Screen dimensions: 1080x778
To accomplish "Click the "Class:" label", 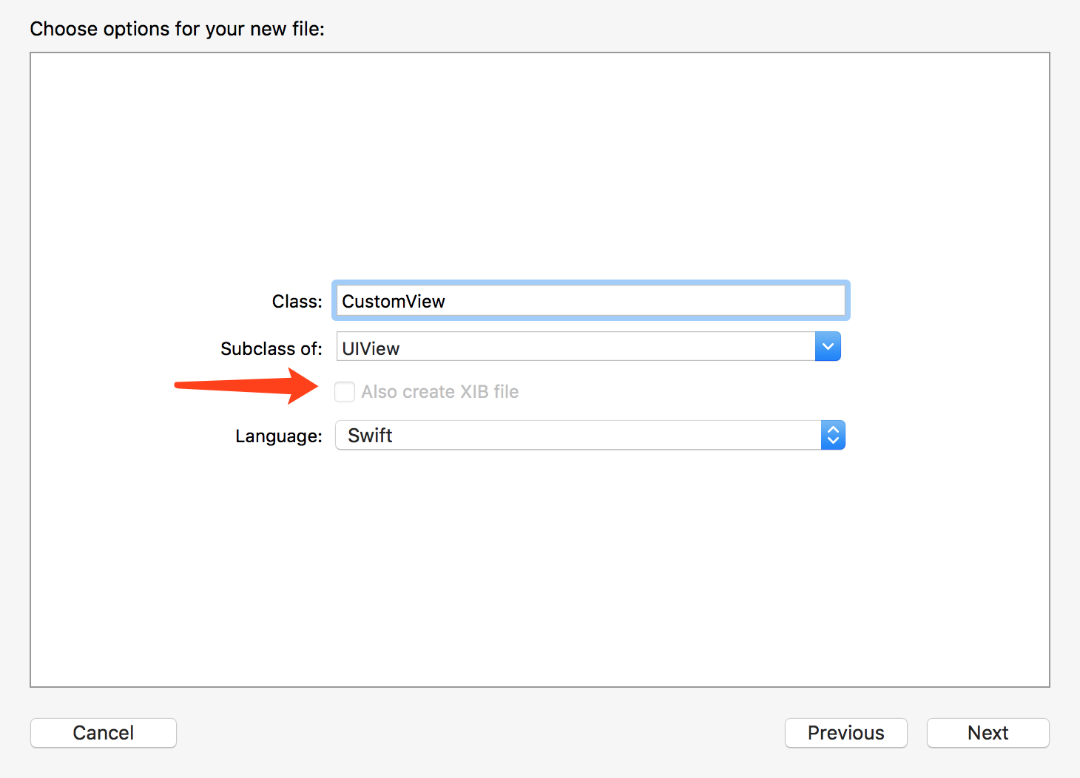I will click(297, 302).
